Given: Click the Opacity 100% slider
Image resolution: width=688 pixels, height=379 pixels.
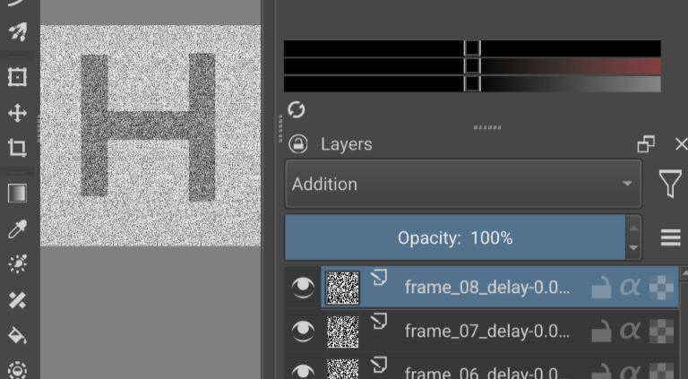Looking at the screenshot, I should pyautogui.click(x=455, y=237).
